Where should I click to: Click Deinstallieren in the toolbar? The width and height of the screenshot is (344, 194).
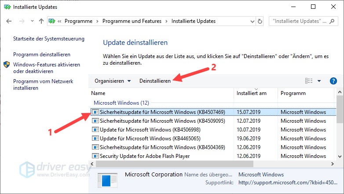click(x=155, y=81)
